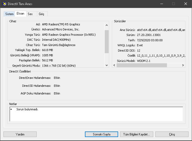Click Cihaz panel scroll down arrow
The width and height of the screenshot is (192, 141).
coord(107,65)
